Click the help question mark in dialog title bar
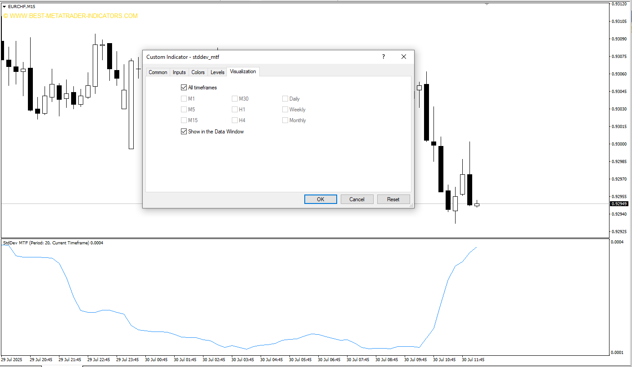632x367 pixels. 384,57
